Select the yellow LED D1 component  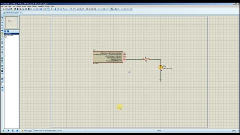[160, 67]
